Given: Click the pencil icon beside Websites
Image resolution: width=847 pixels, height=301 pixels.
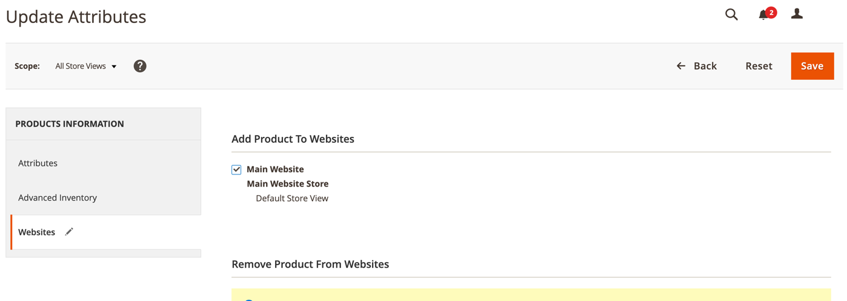Looking at the screenshot, I should pyautogui.click(x=69, y=231).
